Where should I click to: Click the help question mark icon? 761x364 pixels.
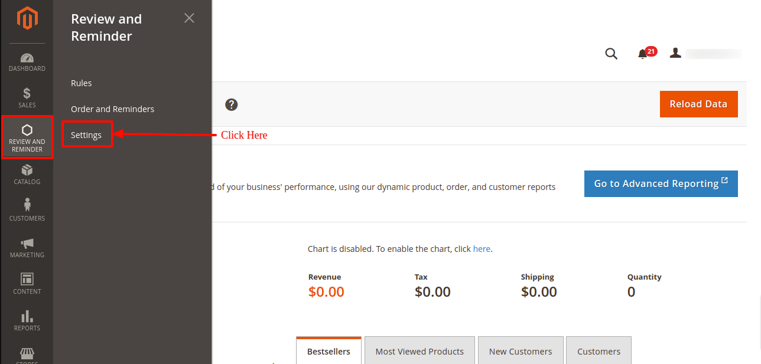click(232, 104)
